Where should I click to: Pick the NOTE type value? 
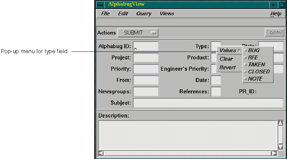coord(255,79)
